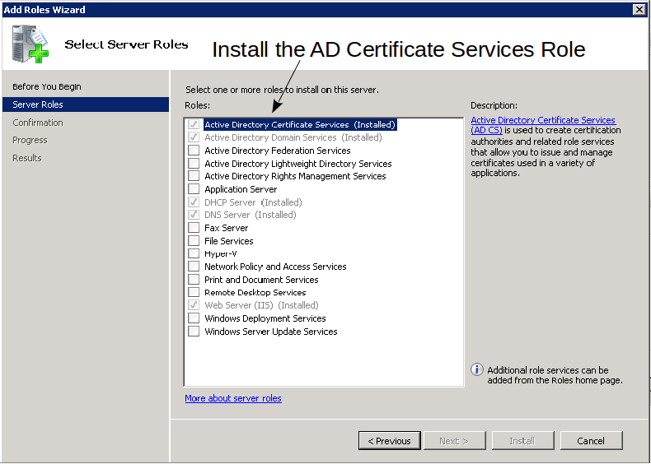The width and height of the screenshot is (651, 464).
Task: Open Active Directory Certificate Services description link
Action: pyautogui.click(x=542, y=120)
